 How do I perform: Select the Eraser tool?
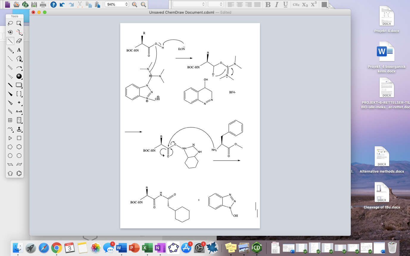pos(19,41)
